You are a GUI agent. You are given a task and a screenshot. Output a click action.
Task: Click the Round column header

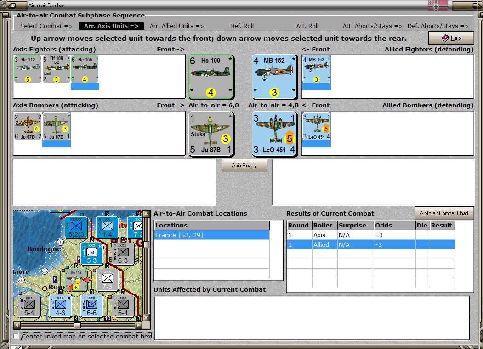point(299,225)
